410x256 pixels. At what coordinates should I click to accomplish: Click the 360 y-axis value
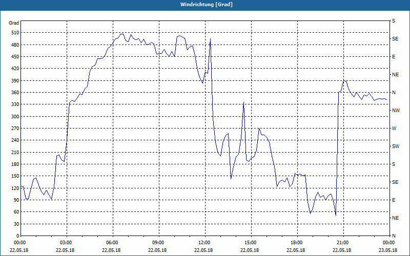pos(15,93)
